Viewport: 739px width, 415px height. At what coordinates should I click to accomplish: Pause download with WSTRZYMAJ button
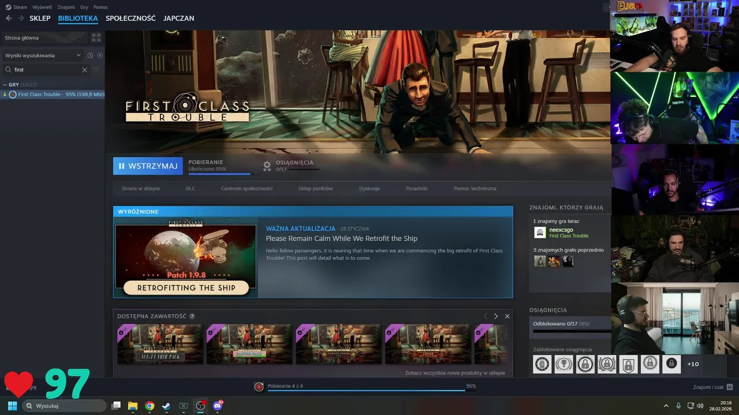point(148,166)
